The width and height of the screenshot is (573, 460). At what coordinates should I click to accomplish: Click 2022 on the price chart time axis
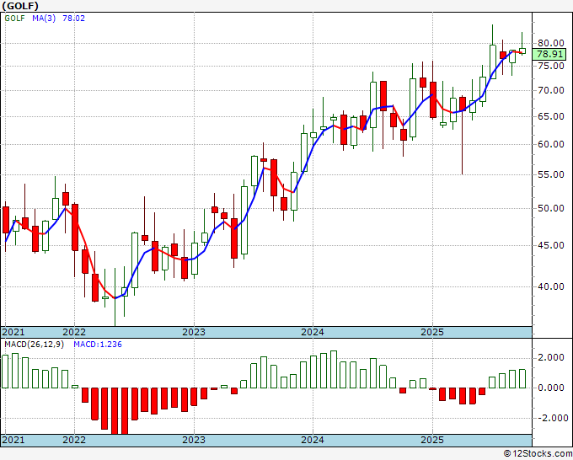[x=74, y=332]
